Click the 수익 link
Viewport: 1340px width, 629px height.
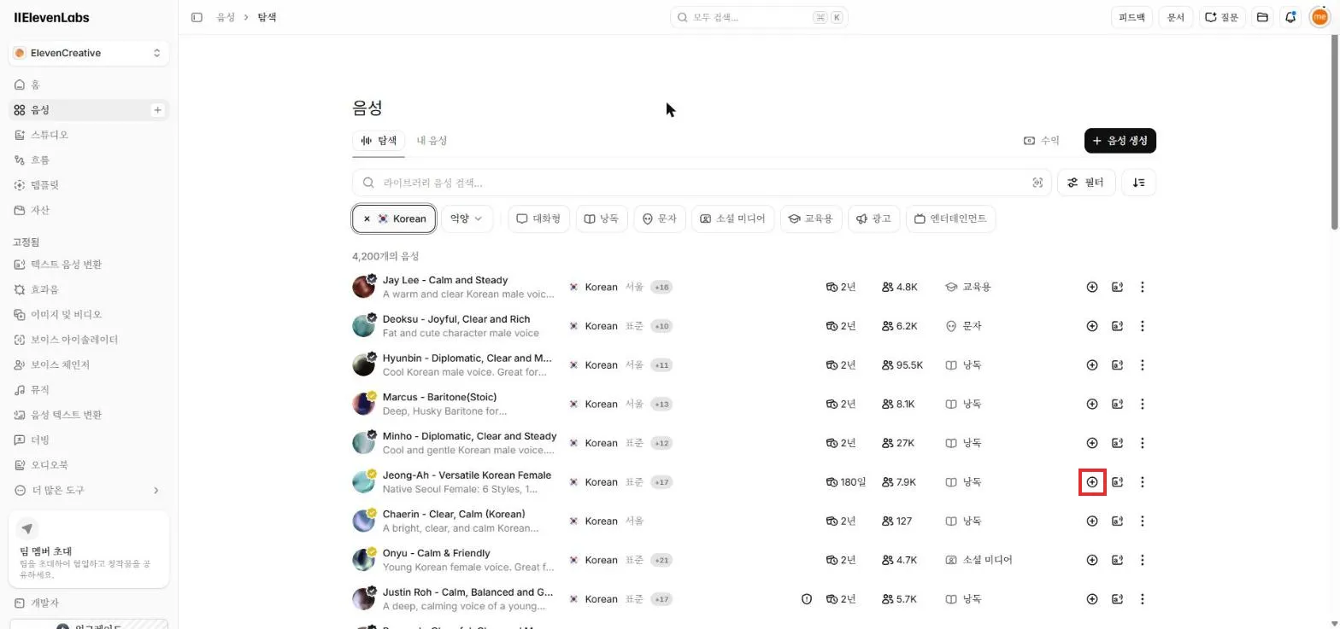point(1041,140)
